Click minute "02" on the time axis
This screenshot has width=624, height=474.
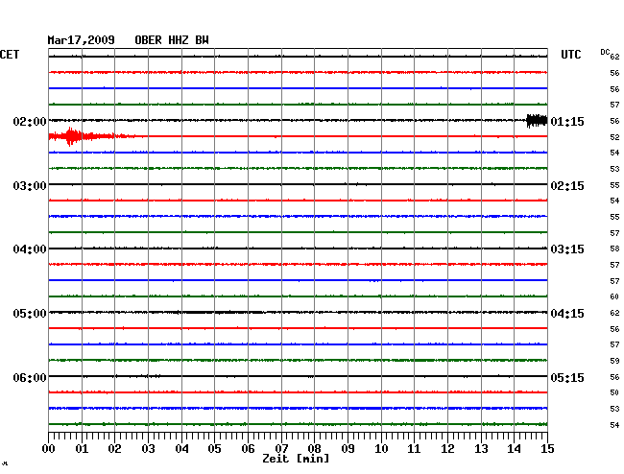point(114,448)
